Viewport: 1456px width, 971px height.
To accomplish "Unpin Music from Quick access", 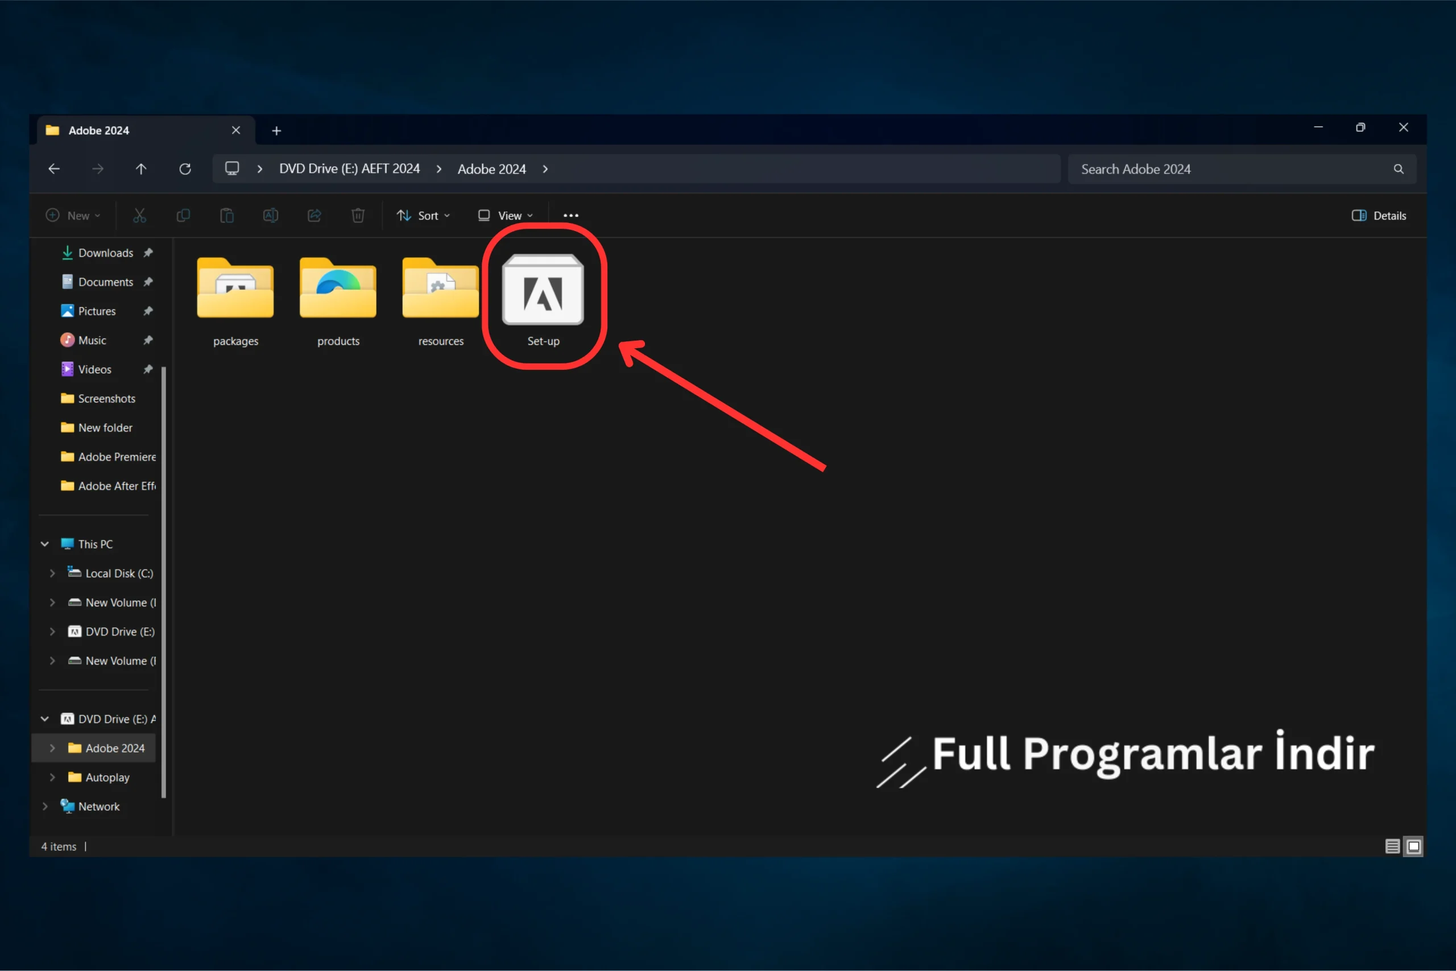I will [148, 340].
